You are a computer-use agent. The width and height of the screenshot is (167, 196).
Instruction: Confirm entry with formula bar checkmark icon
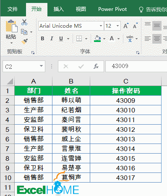pos(81,66)
